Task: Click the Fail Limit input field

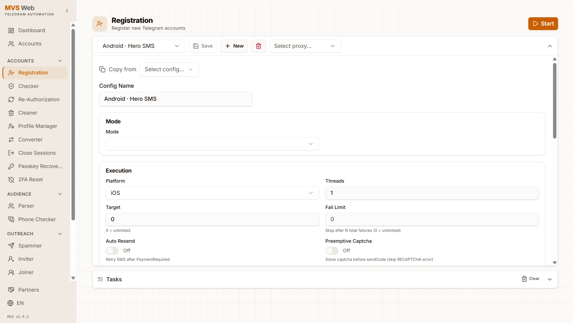Action: point(432,219)
